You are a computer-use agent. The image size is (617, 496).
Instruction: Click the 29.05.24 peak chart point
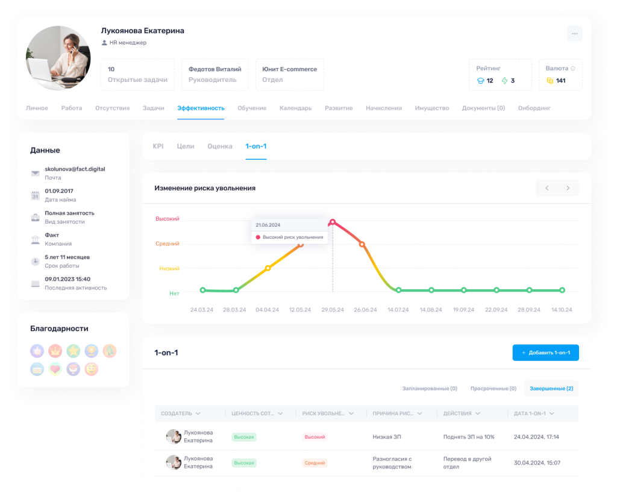333,222
